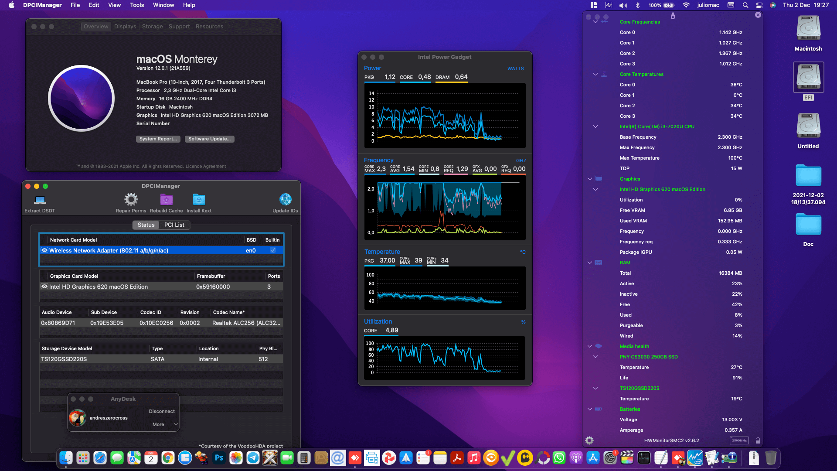The height and width of the screenshot is (471, 837).
Task: Collapse the Core Frequencies section
Action: pyautogui.click(x=595, y=22)
